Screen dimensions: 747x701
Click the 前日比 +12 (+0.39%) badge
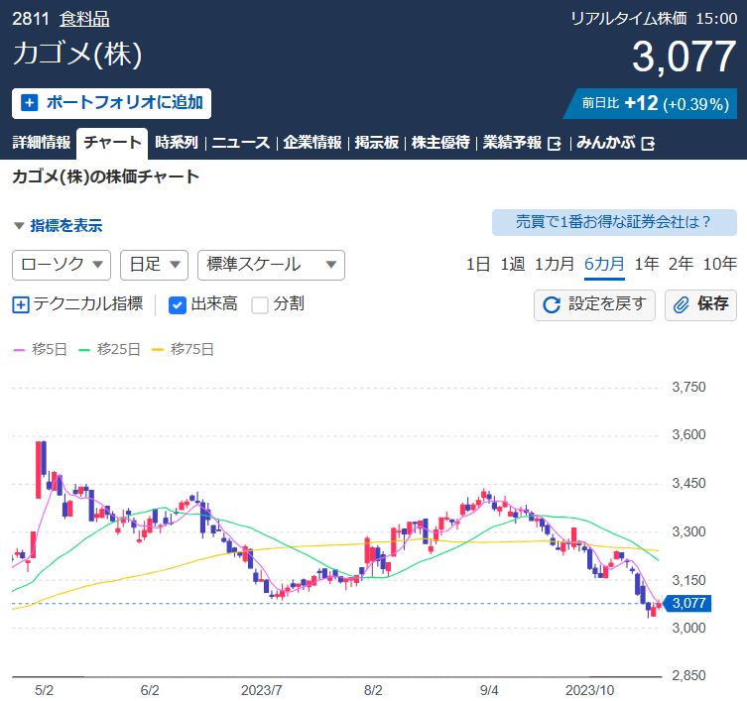(651, 103)
